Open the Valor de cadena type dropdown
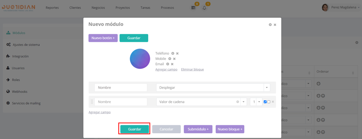The width and height of the screenshot is (362, 139). click(x=244, y=102)
